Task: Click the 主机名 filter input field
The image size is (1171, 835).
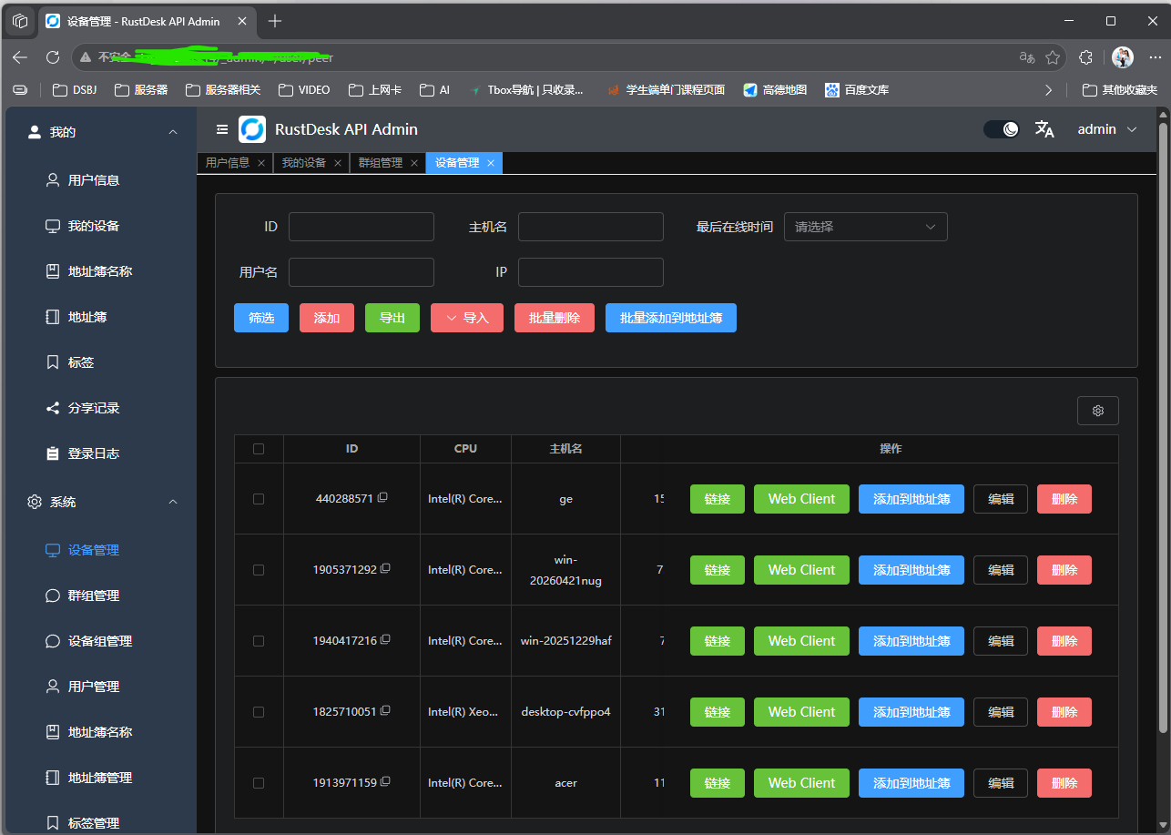Action: pyautogui.click(x=590, y=227)
